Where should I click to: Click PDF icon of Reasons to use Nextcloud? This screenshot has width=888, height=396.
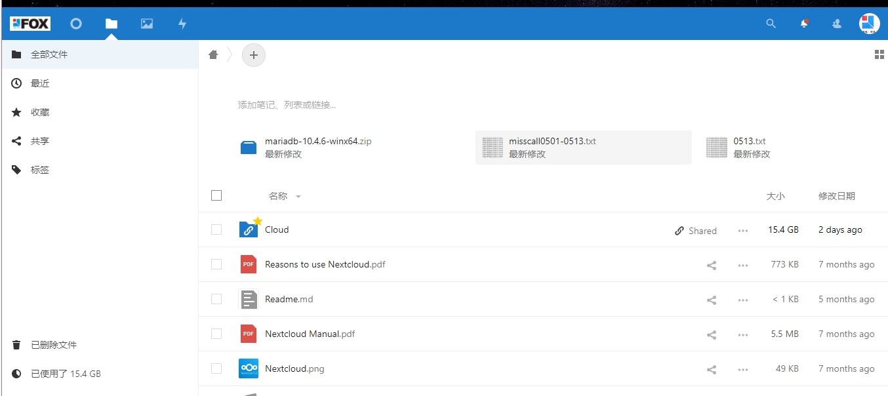pyautogui.click(x=249, y=264)
